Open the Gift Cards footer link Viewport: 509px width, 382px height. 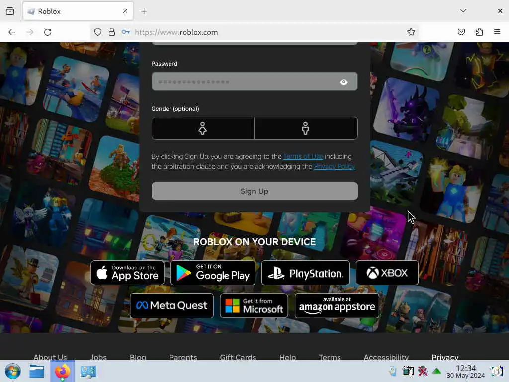(238, 357)
